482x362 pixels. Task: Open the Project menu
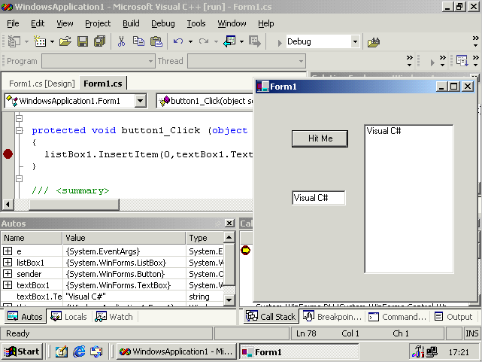click(98, 23)
